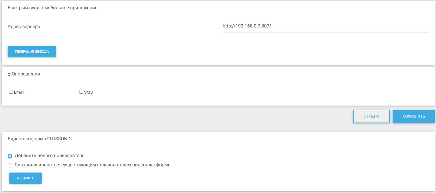Click the http://192.168.0.7:8071 URL text
Image resolution: width=436 pixels, height=193 pixels.
pos(247,26)
